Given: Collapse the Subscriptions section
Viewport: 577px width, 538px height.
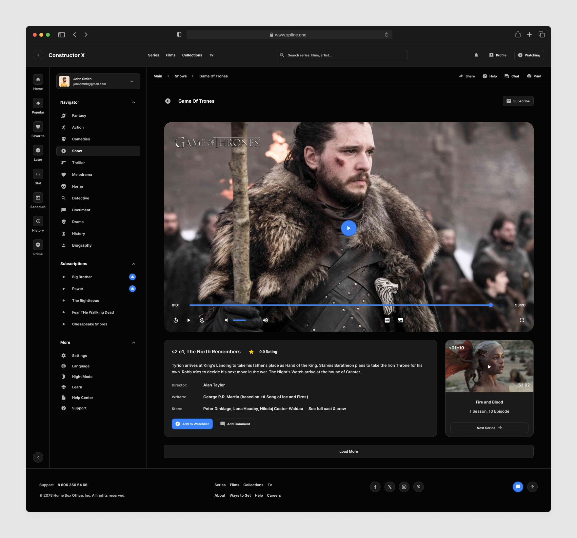Looking at the screenshot, I should (x=134, y=264).
